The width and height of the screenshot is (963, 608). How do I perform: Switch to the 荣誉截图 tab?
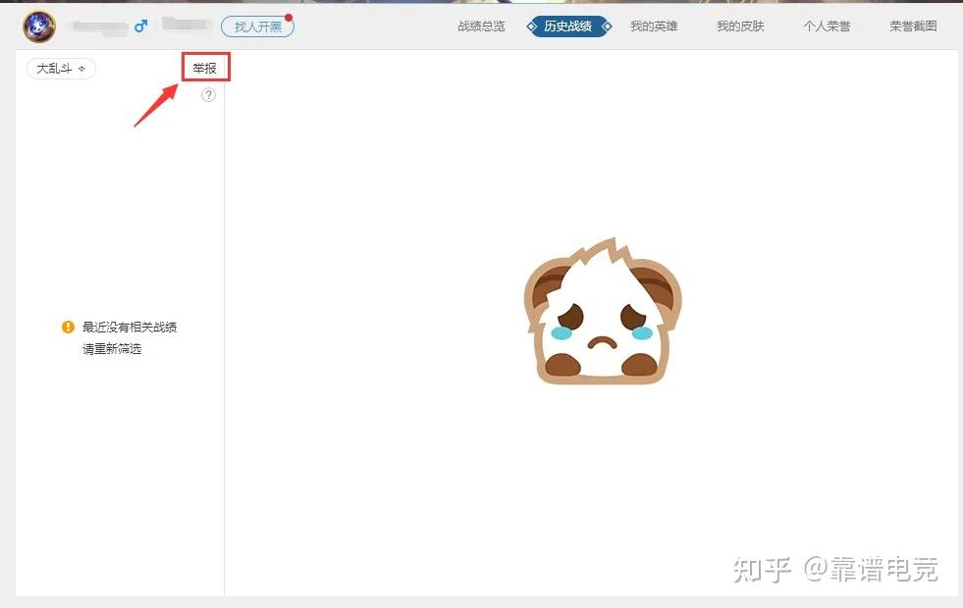tap(913, 26)
